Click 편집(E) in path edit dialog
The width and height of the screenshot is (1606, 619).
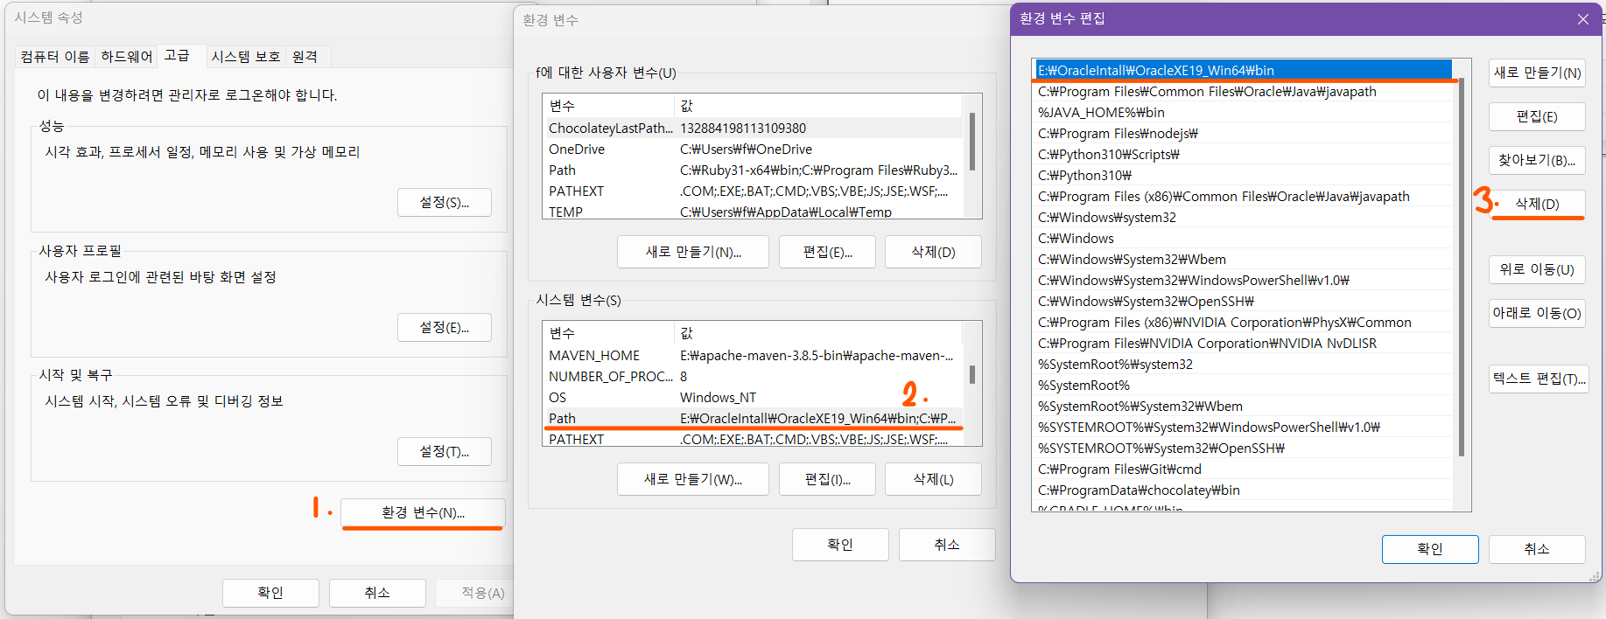[1537, 116]
